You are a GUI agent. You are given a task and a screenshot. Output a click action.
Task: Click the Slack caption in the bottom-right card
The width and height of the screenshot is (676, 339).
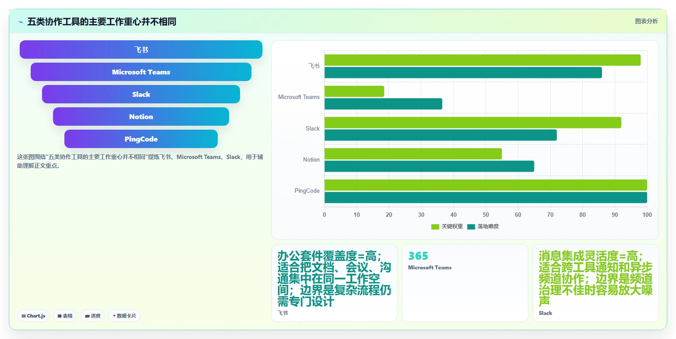545,313
